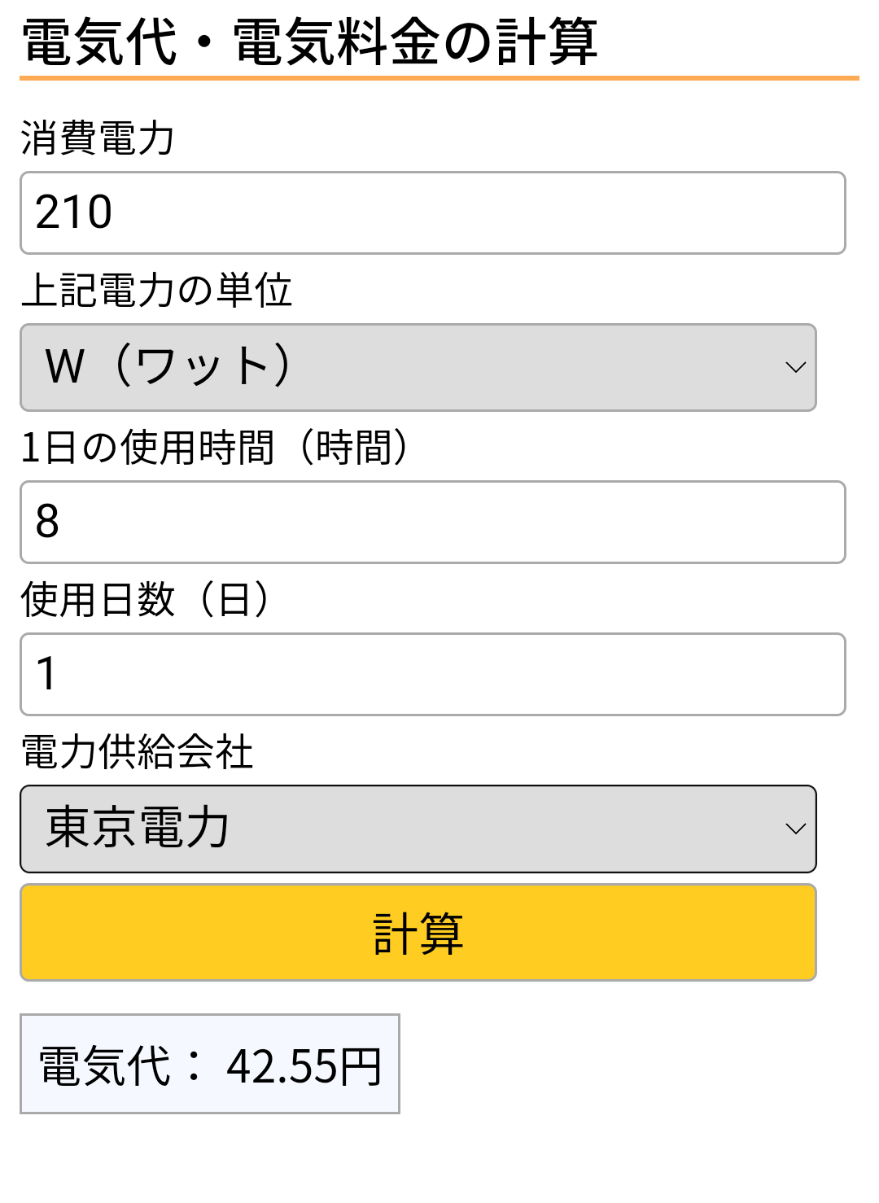Click the 消費電力 label
This screenshot has width=879, height=1203.
98,138
